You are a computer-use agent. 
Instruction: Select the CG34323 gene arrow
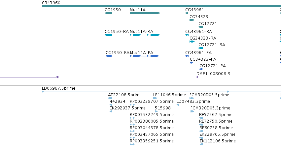point(192,20)
